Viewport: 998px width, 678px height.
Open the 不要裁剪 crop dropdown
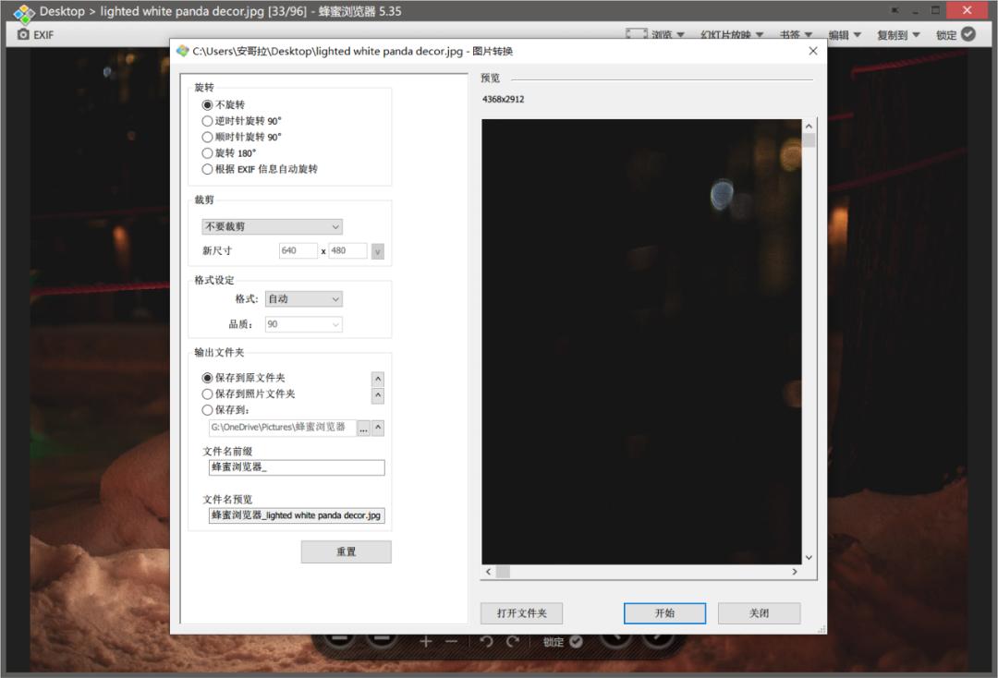click(271, 226)
